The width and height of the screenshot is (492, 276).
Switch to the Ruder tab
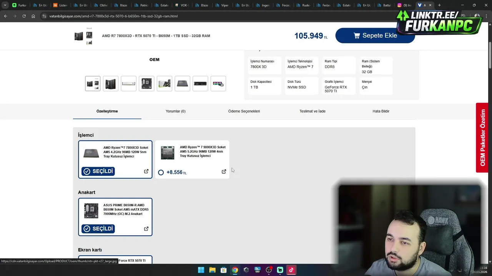point(303,5)
